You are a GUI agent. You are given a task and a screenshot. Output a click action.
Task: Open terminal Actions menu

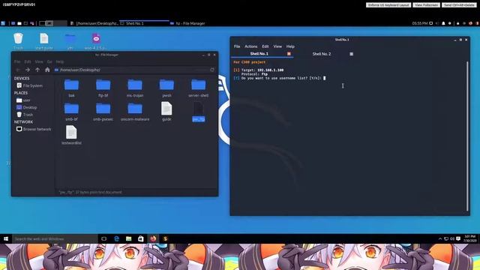click(x=250, y=46)
